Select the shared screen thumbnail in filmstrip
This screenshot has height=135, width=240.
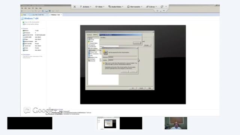[x=108, y=123]
